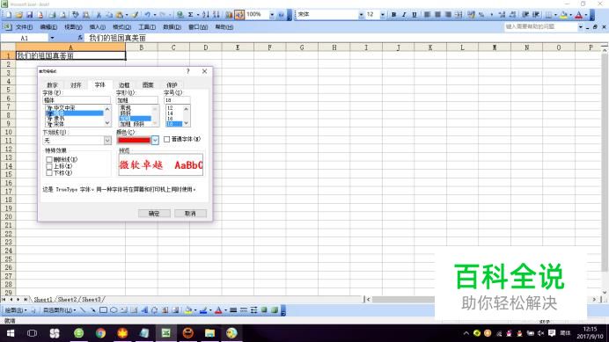This screenshot has width=609, height=342.
Task: Switch to the Protection tab in dialog
Action: point(172,85)
